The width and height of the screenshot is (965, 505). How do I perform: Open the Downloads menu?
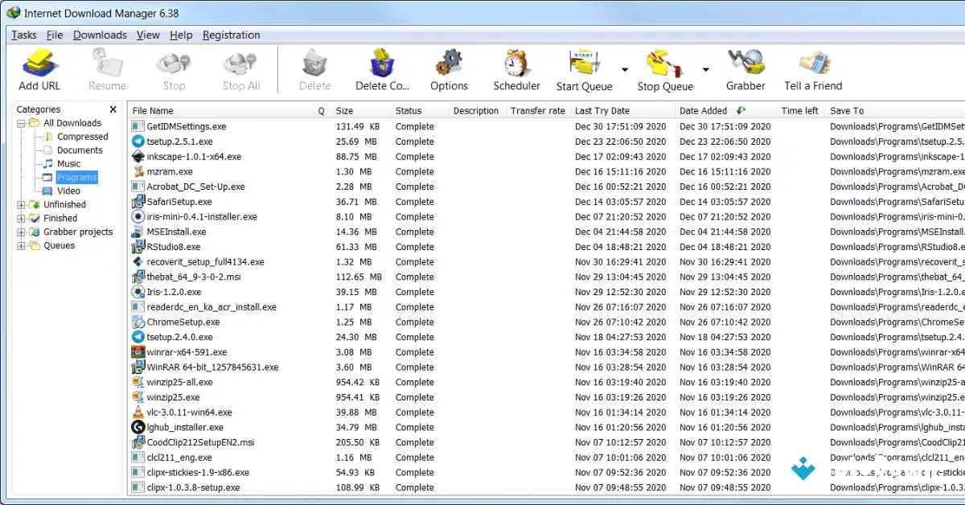tap(99, 35)
